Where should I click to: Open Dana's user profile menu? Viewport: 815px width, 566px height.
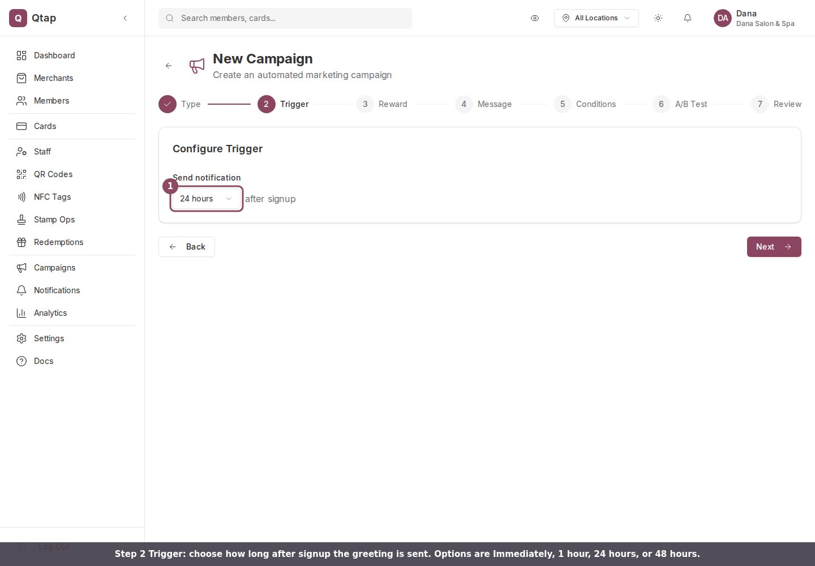[x=754, y=18]
